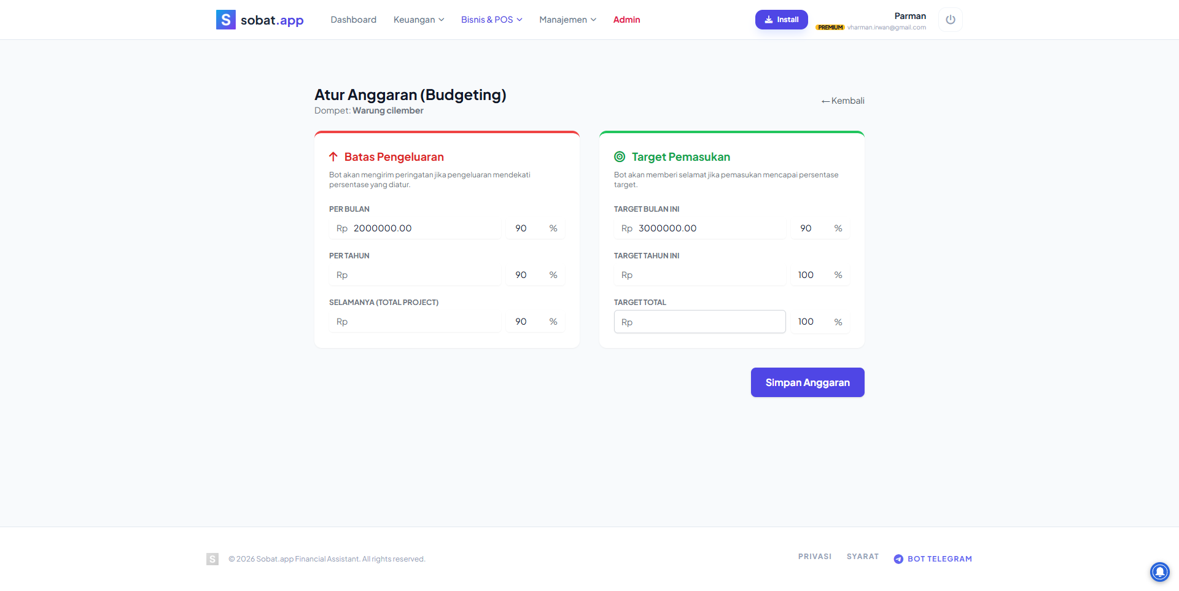Image resolution: width=1179 pixels, height=591 pixels.
Task: Click the S logo icon in the footer
Action: pos(212,558)
